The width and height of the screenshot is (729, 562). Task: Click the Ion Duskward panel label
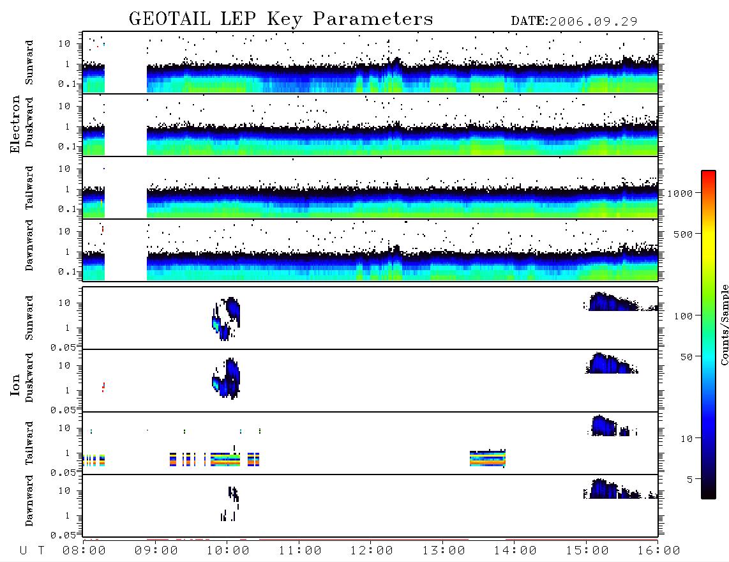(29, 377)
